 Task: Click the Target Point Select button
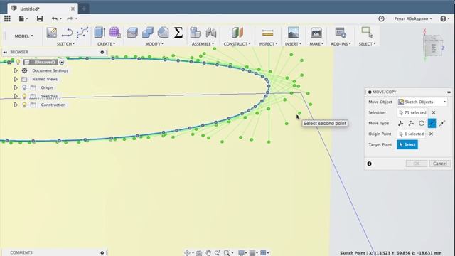[407, 144]
